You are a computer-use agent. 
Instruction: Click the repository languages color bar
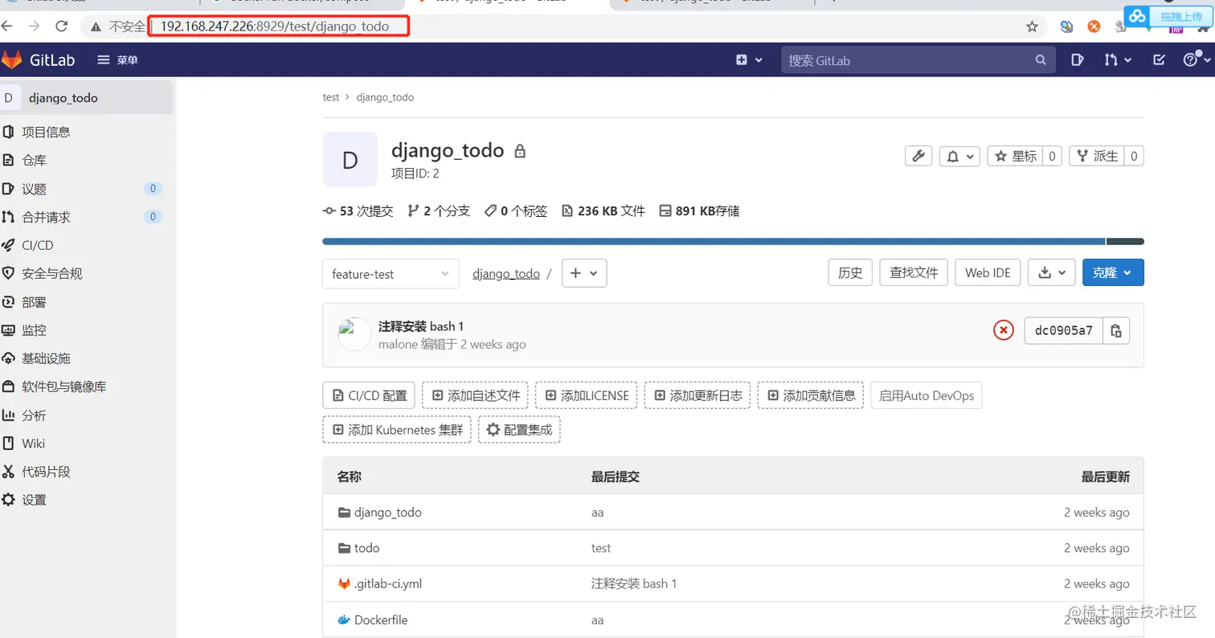point(733,241)
